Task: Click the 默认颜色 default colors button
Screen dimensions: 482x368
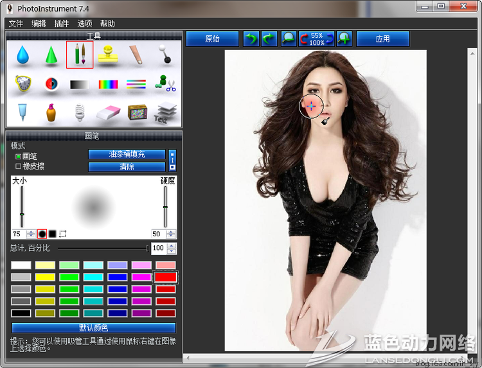Action: (93, 328)
